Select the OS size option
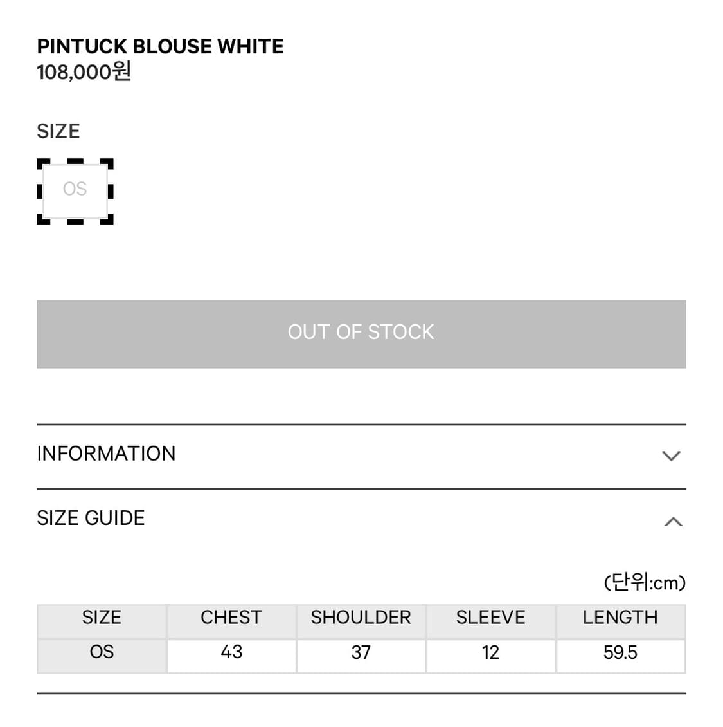This screenshot has height=727, width=723. click(75, 191)
